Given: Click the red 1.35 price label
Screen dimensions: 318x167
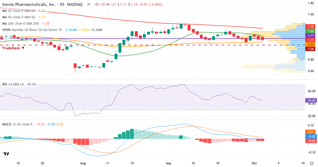Looking at the screenshot, I should tap(311, 27).
